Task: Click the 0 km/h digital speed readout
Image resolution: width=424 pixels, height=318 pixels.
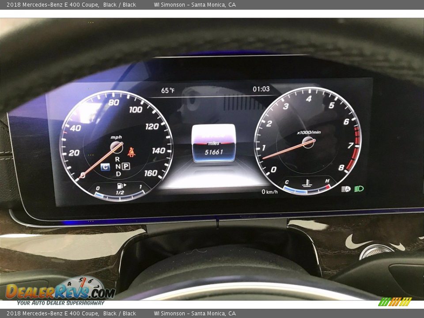Action: [x=269, y=192]
